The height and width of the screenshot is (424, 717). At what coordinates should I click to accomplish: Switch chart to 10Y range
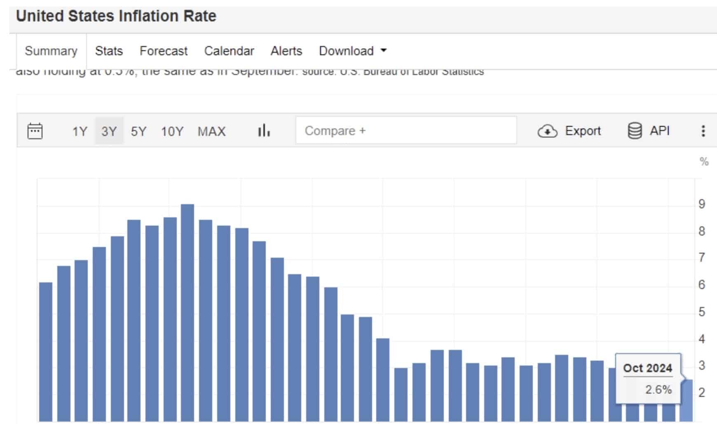click(x=172, y=131)
